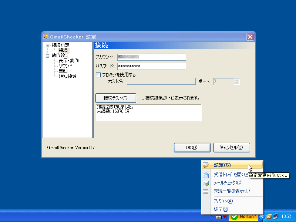Close the GmailChecker 設定 dialog
The image size is (296, 222).
[250, 37]
